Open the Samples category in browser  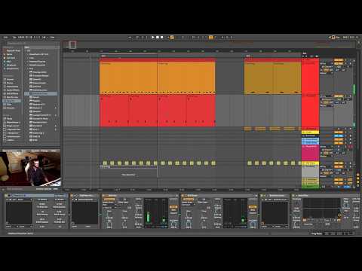click(x=11, y=108)
